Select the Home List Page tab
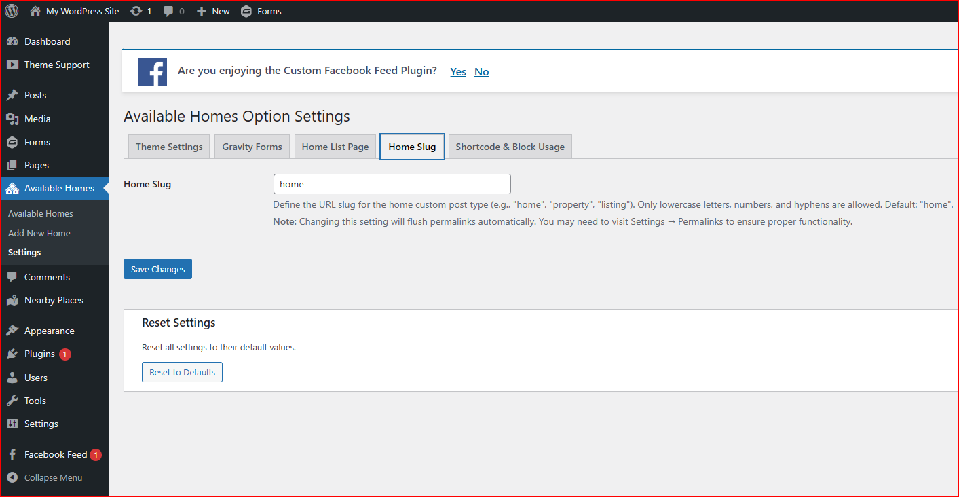Image resolution: width=959 pixels, height=497 pixels. pos(335,147)
